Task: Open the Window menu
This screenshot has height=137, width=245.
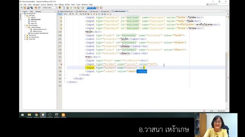Action: (85, 5)
